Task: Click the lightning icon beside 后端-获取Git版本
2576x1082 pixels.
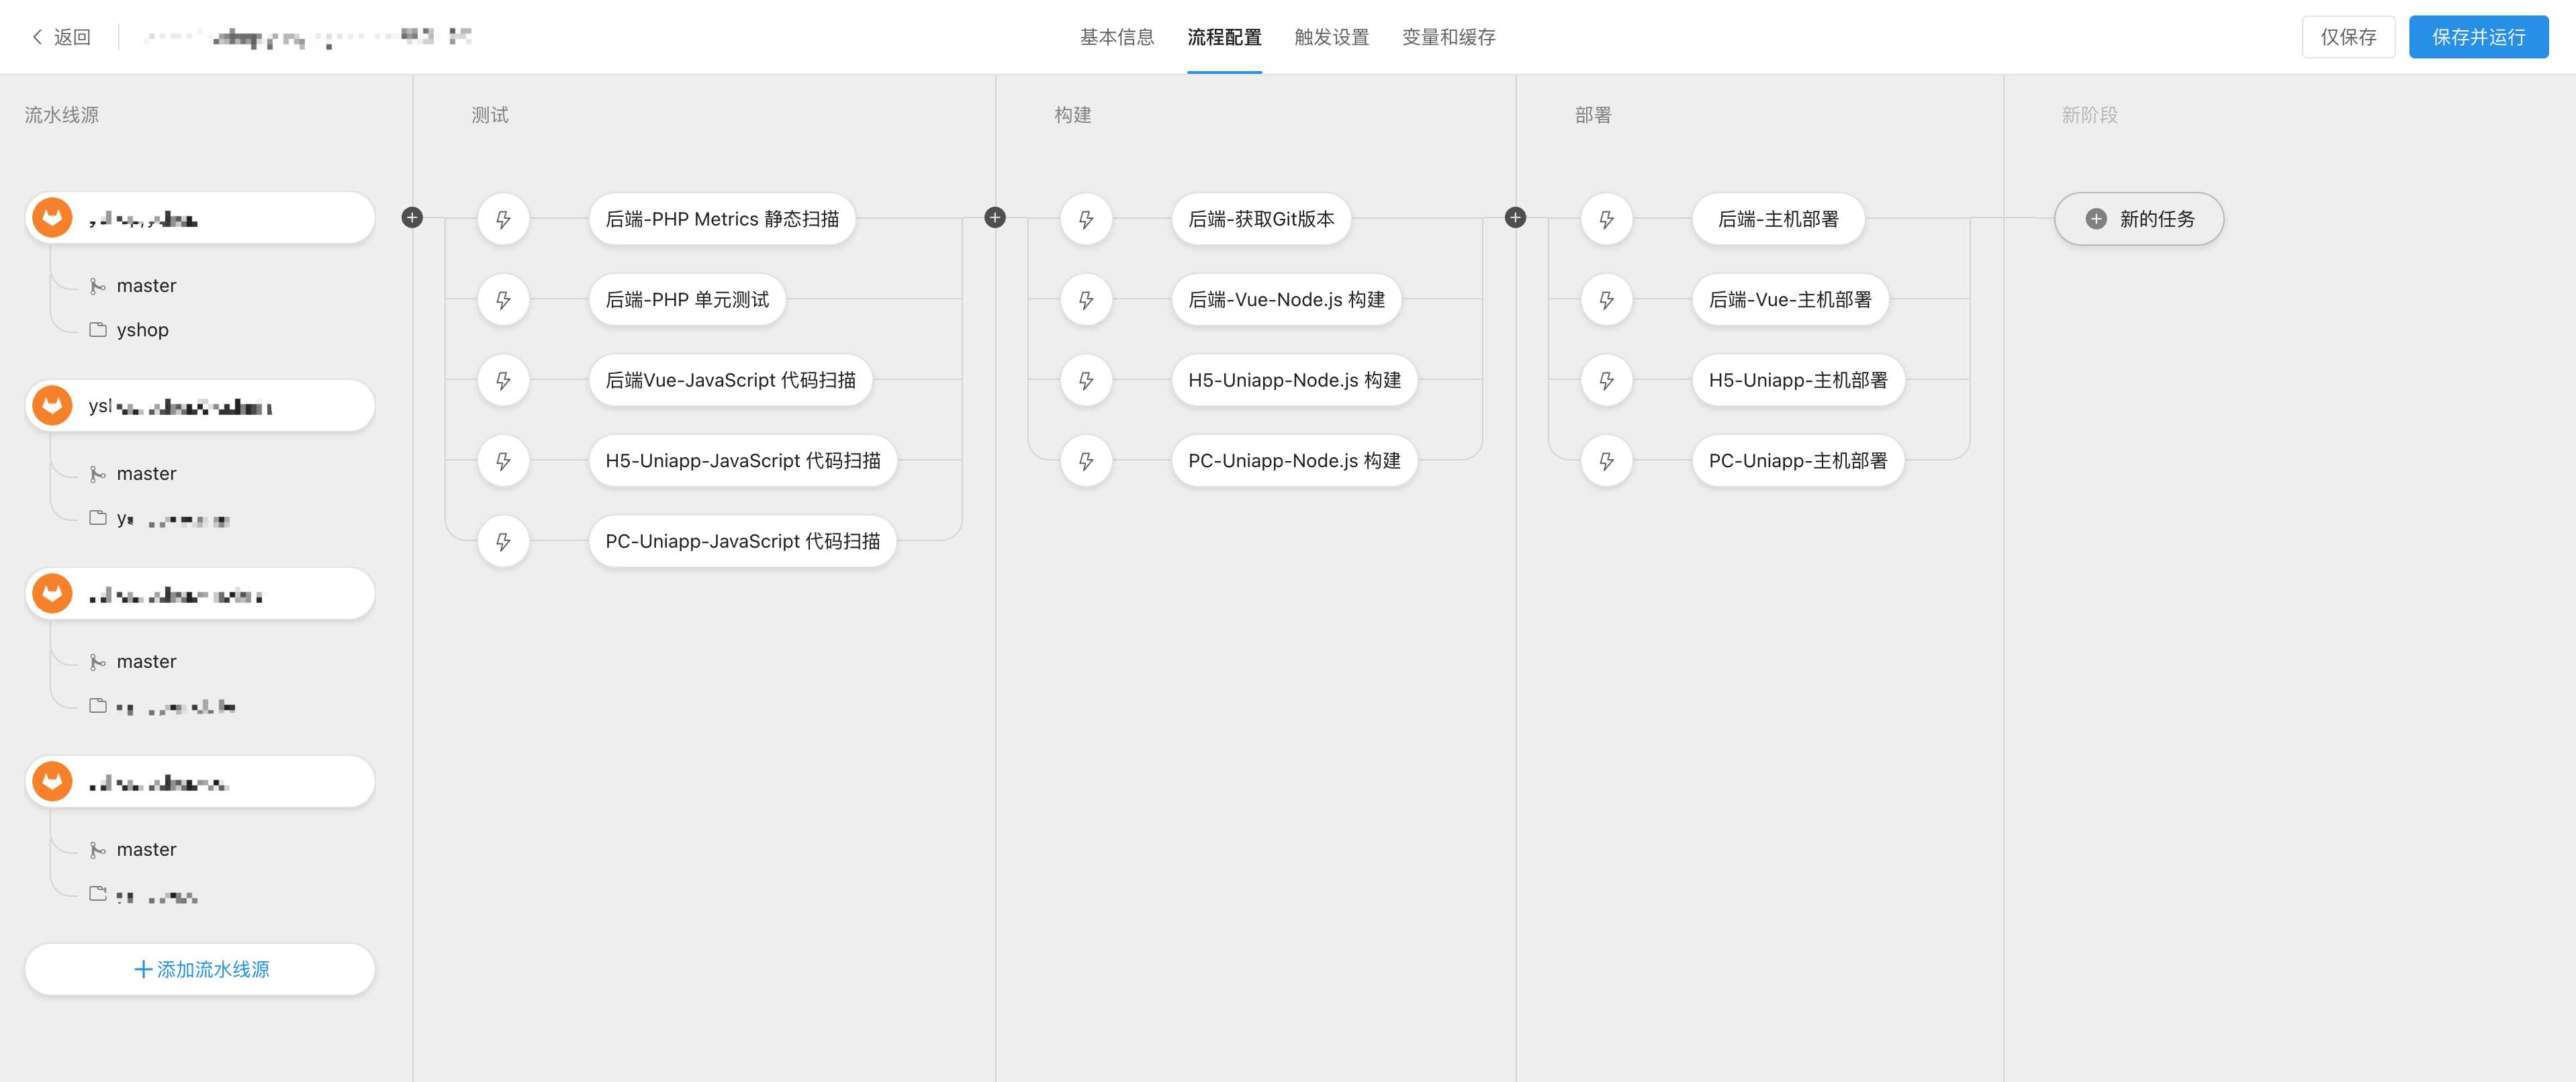Action: click(1086, 217)
